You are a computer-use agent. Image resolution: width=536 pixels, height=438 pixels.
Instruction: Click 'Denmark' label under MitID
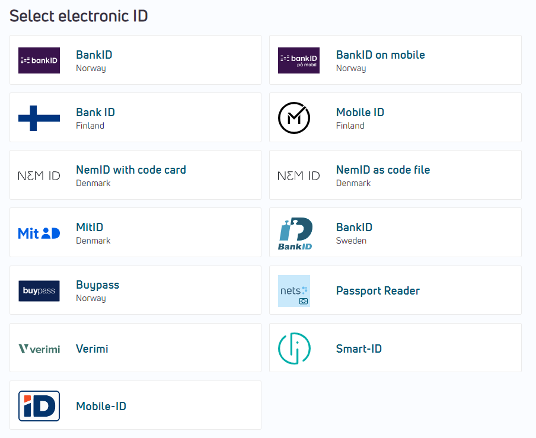[93, 241]
